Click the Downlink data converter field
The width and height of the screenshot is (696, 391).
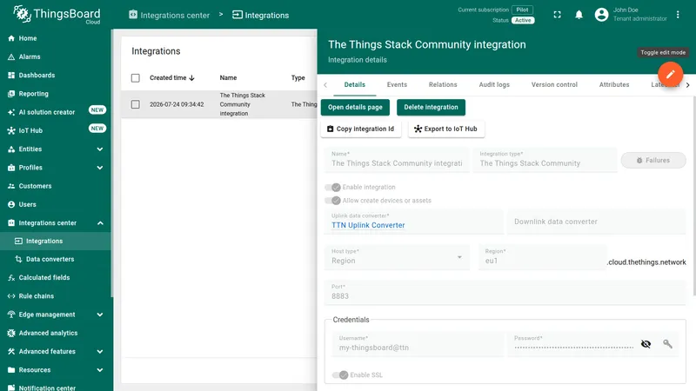click(597, 222)
